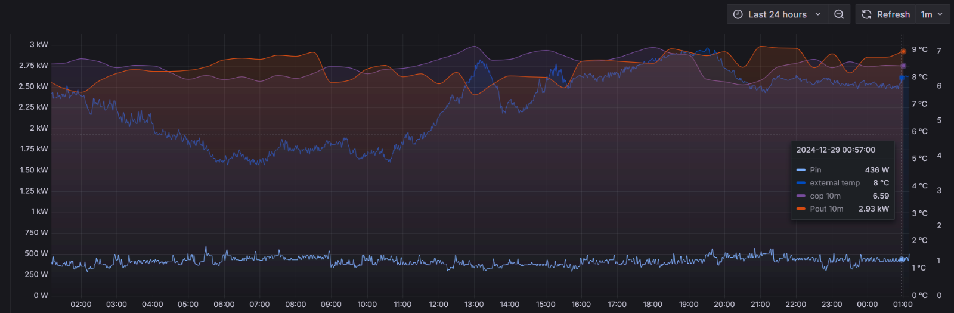
Task: Click the 01:00 time axis label
Action: pos(903,305)
